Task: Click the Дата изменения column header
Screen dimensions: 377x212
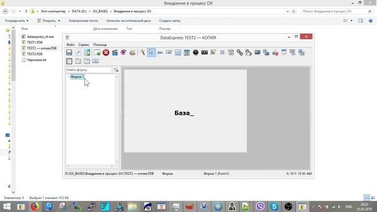Action: (x=105, y=29)
